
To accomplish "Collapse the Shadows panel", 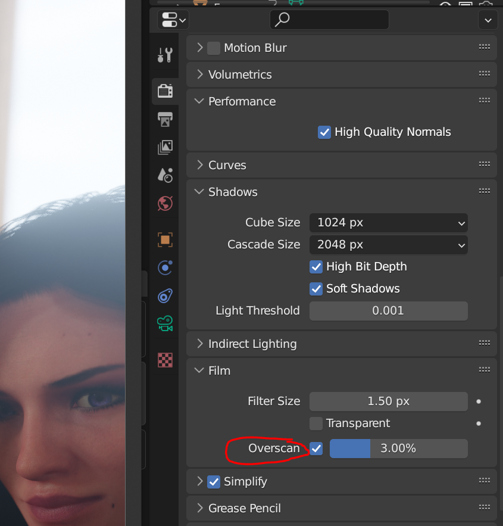I will coord(199,192).
